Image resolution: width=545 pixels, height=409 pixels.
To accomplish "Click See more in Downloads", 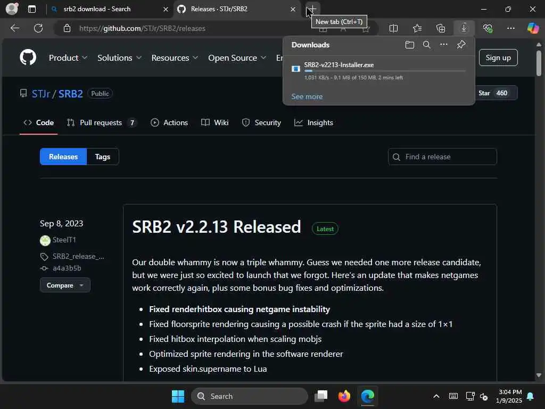I will 307,96.
